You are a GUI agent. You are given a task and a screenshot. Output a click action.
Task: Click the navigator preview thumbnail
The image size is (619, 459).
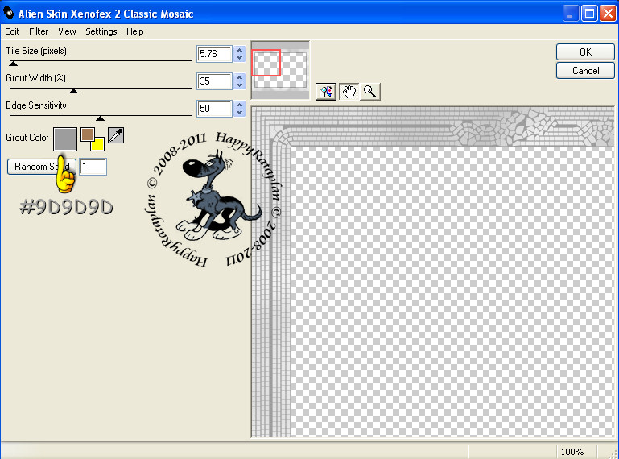point(280,70)
